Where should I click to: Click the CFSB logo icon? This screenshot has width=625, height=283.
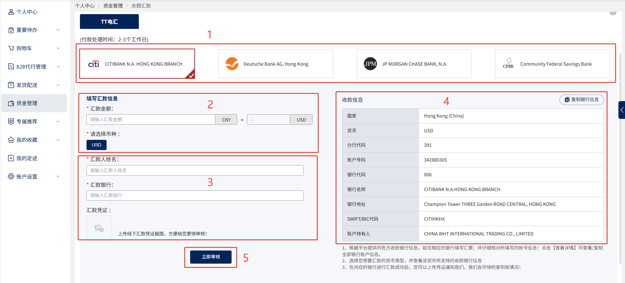point(509,63)
